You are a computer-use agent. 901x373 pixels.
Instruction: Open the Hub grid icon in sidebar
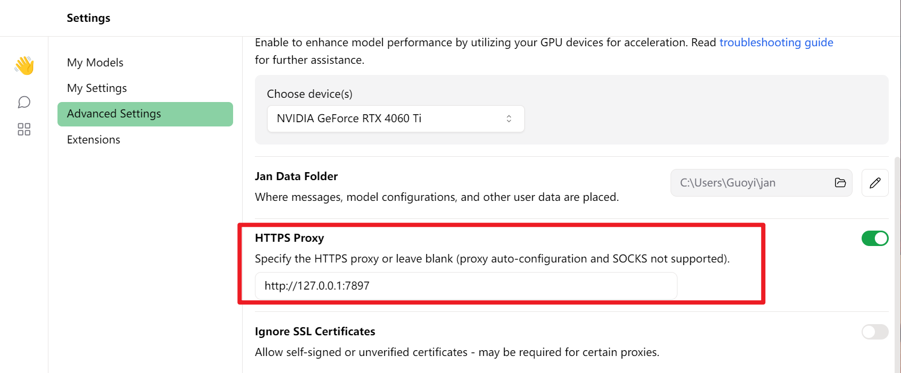pos(24,129)
